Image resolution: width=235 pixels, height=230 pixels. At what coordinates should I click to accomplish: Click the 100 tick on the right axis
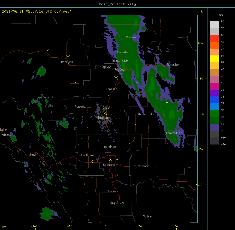tap(200, 43)
